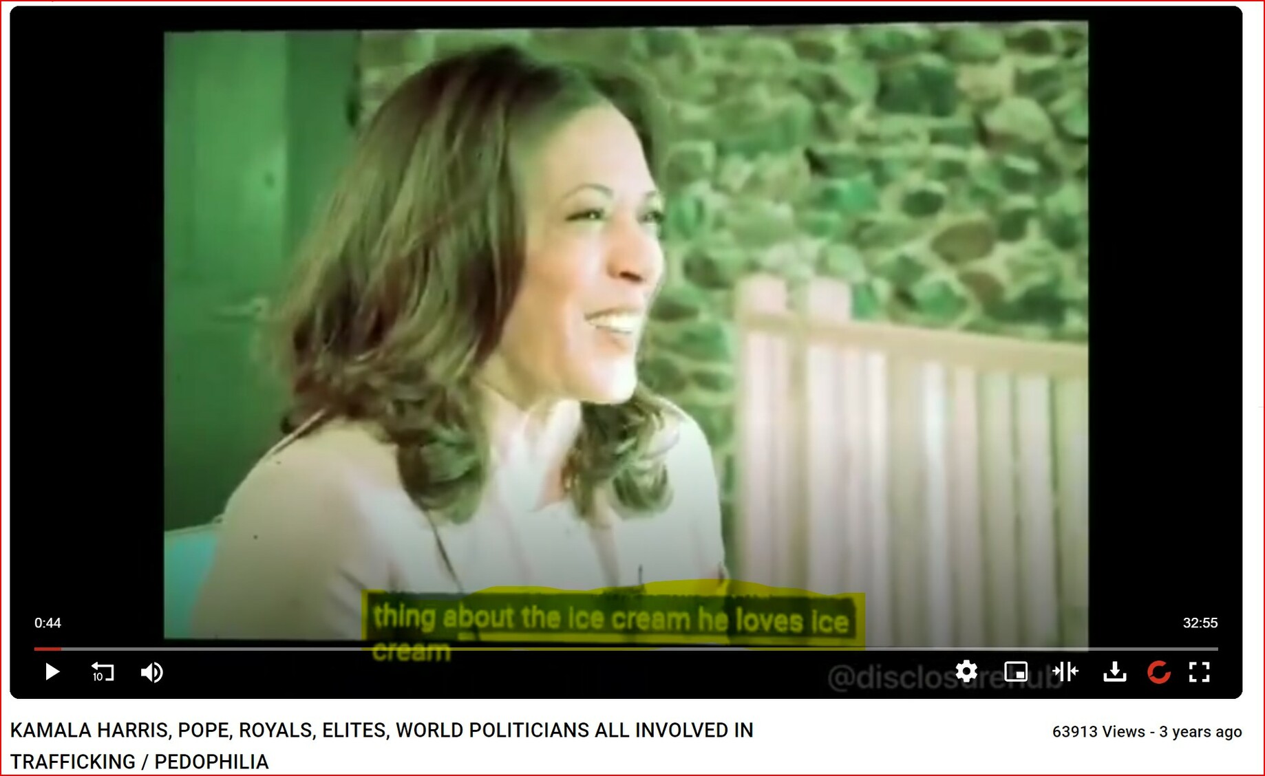Click the red circular logo icon
The width and height of the screenshot is (1265, 776).
(x=1159, y=671)
